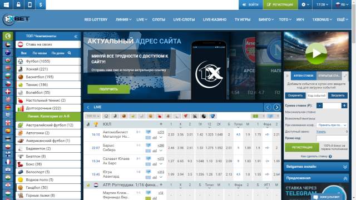Viewport: 356px width, 200px height.
Task: Open the LIVE-КАЗИНО menu item
Action: [215, 20]
